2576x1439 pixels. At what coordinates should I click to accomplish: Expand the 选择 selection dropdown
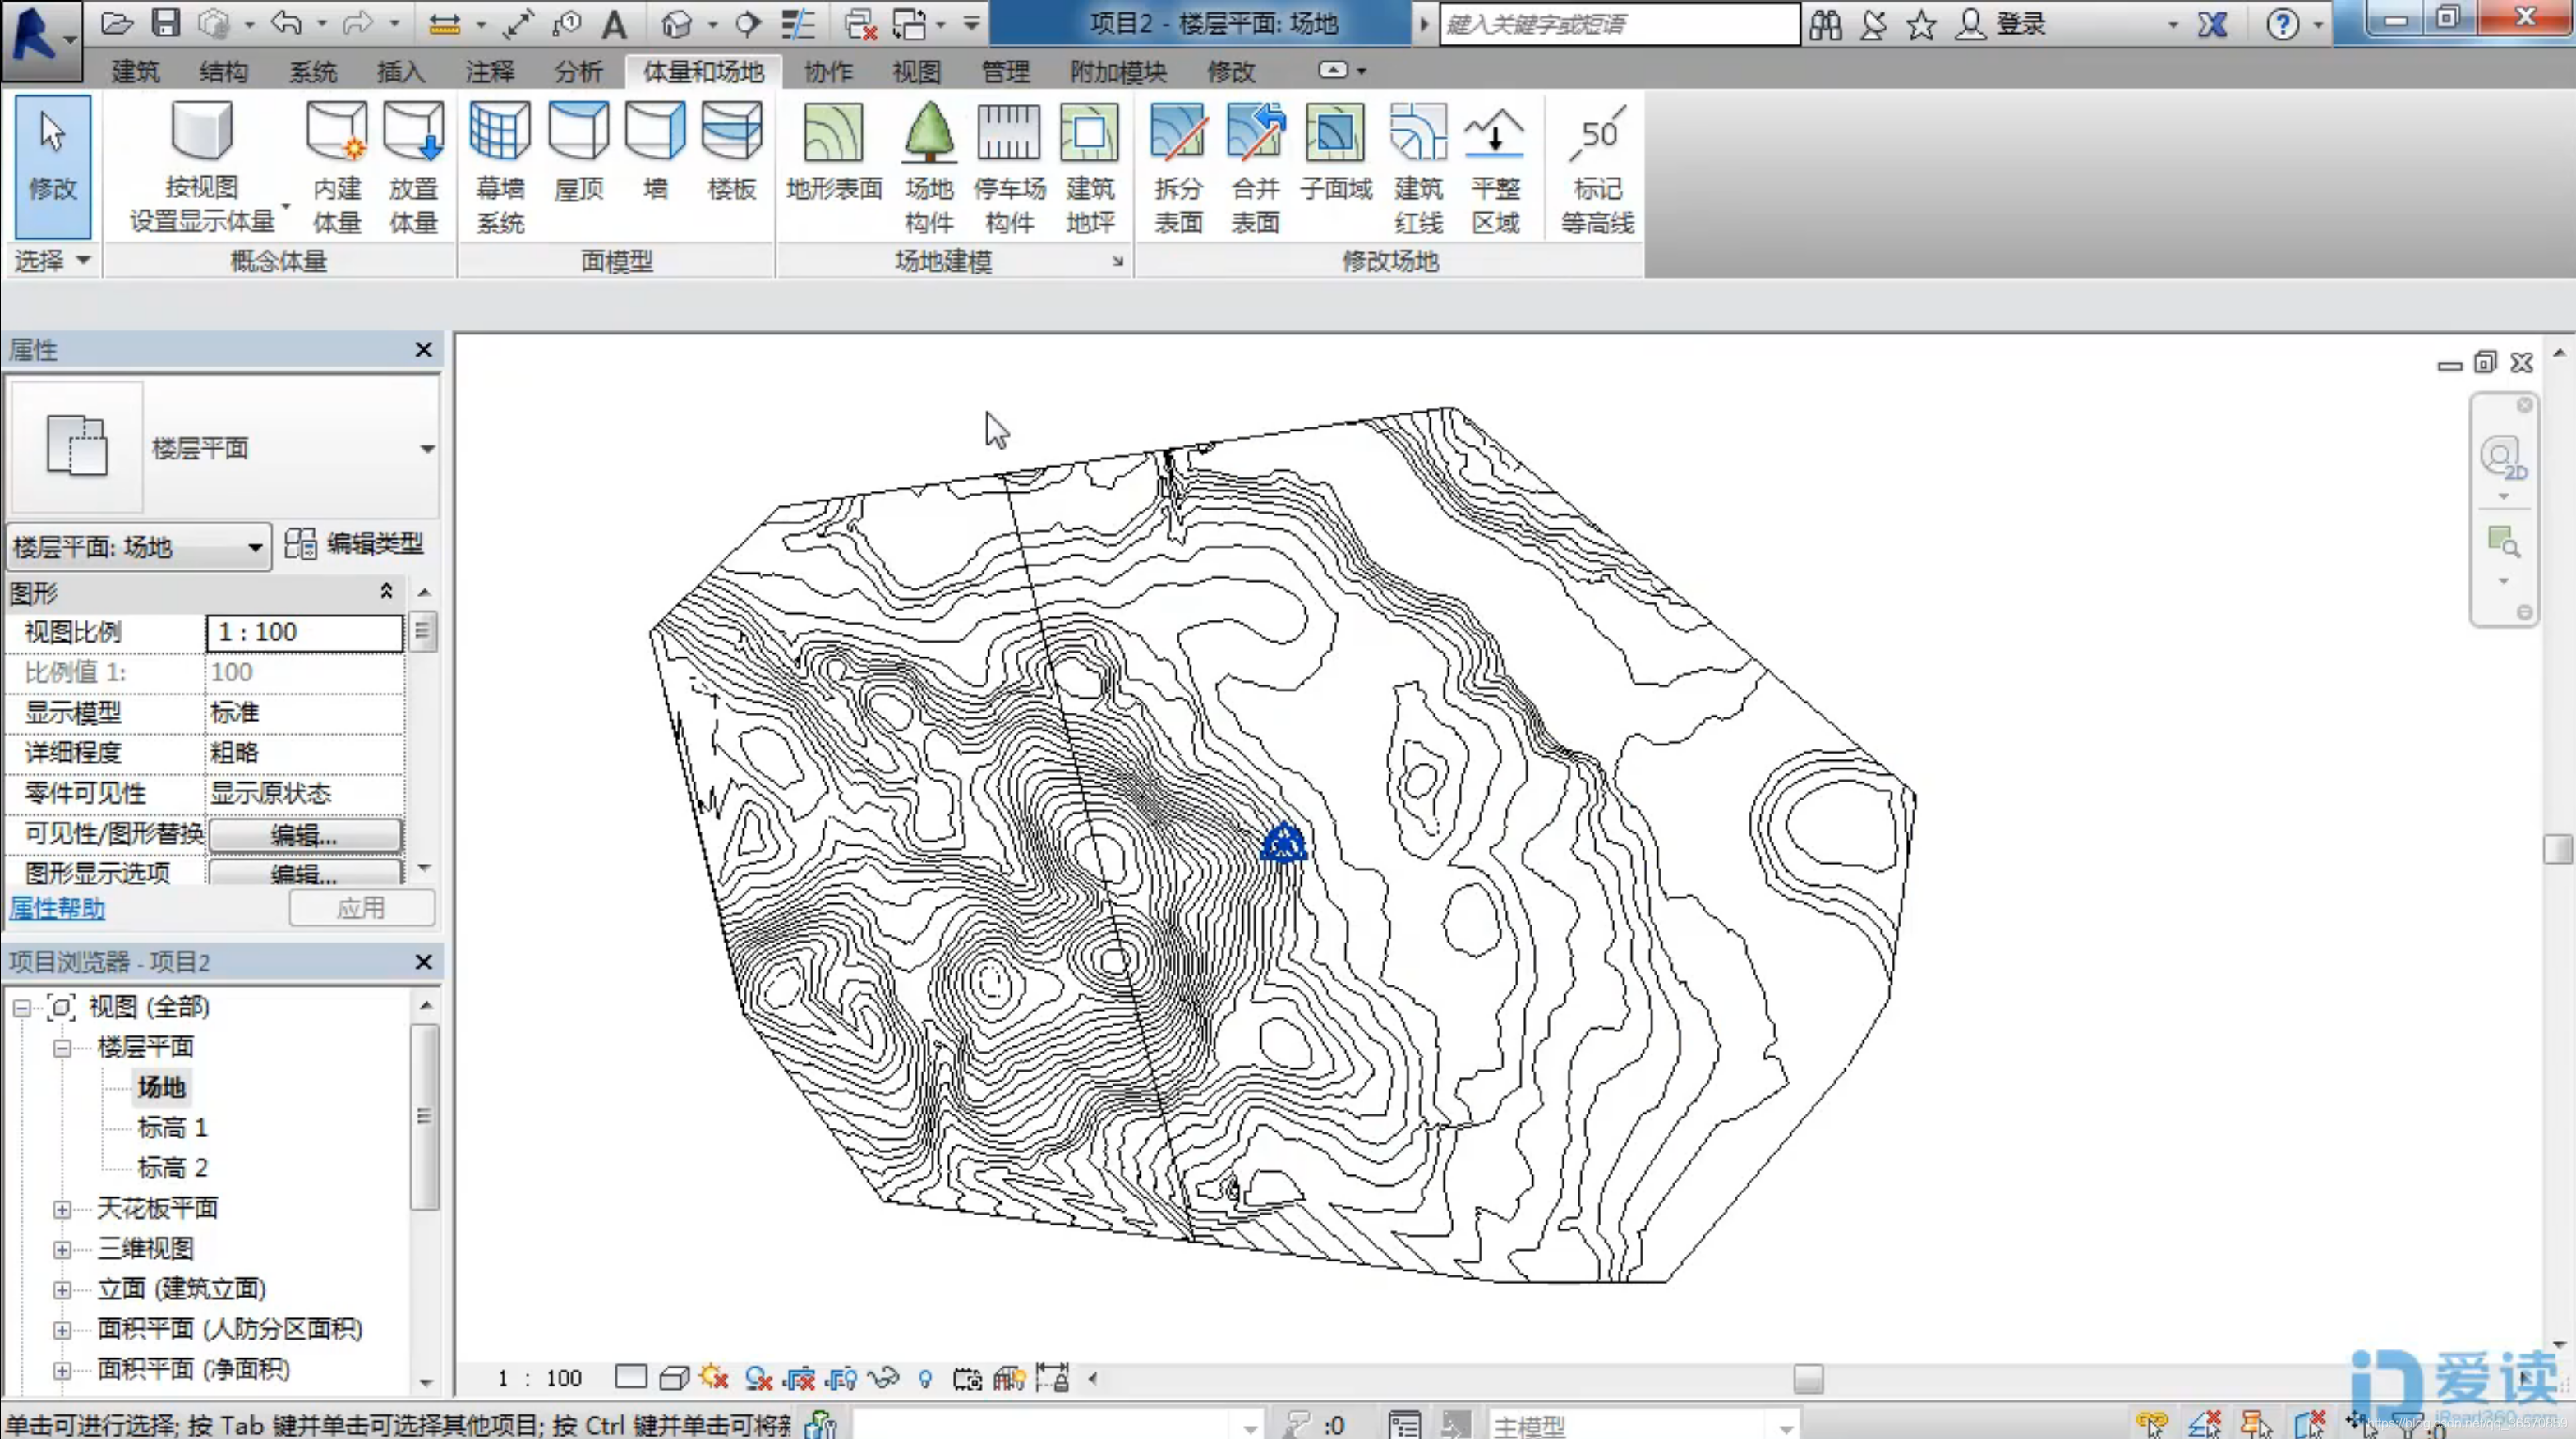point(52,260)
